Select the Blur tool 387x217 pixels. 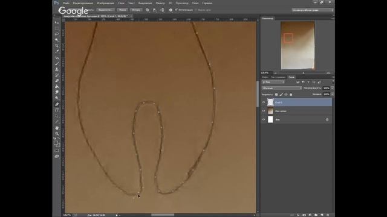57,92
